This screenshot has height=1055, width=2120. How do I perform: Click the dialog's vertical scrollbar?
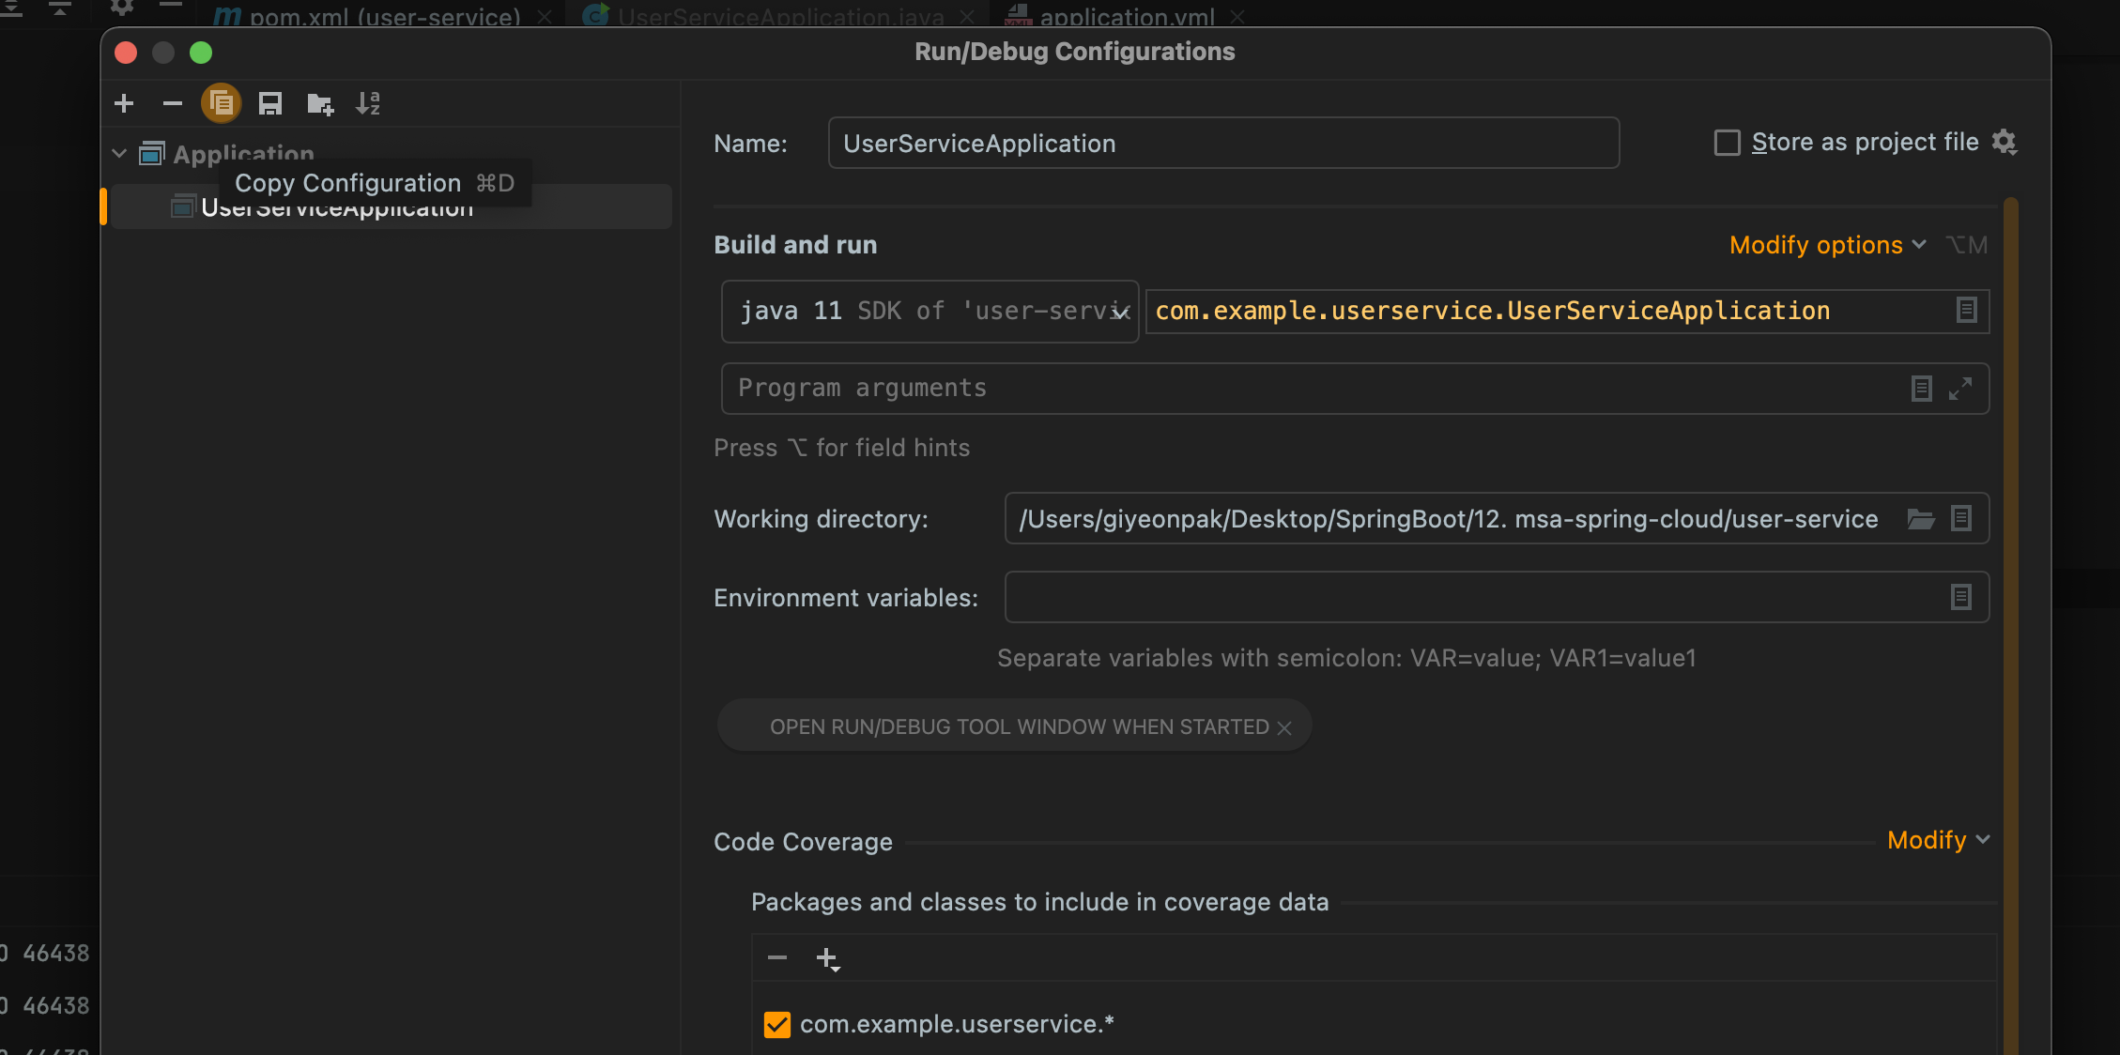[x=2010, y=625]
